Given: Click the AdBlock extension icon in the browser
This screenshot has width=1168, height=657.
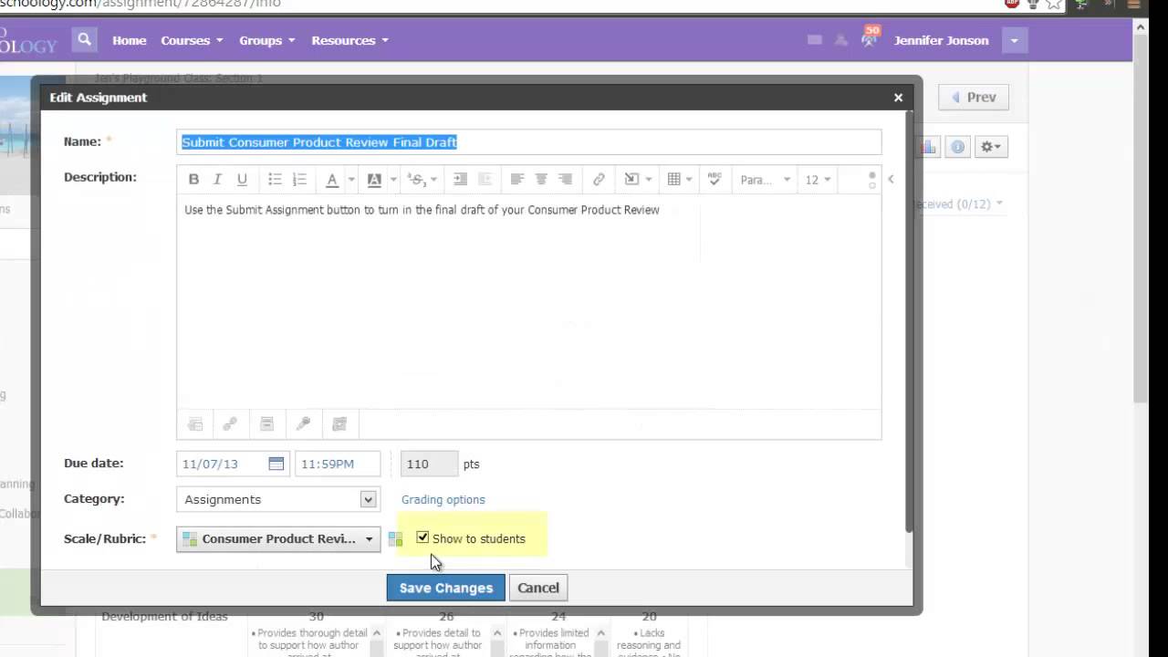Looking at the screenshot, I should point(1011,4).
